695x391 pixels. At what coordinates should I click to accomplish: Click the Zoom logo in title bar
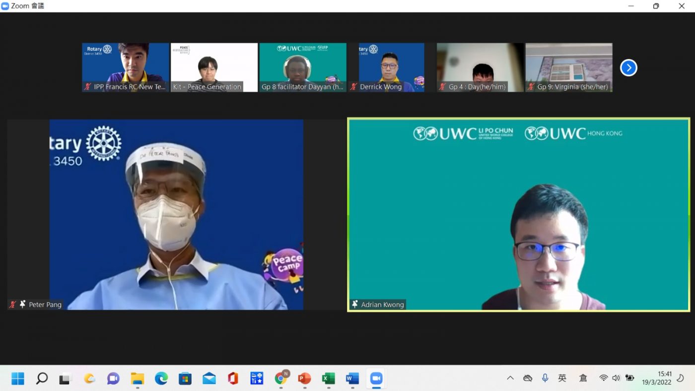click(x=5, y=6)
